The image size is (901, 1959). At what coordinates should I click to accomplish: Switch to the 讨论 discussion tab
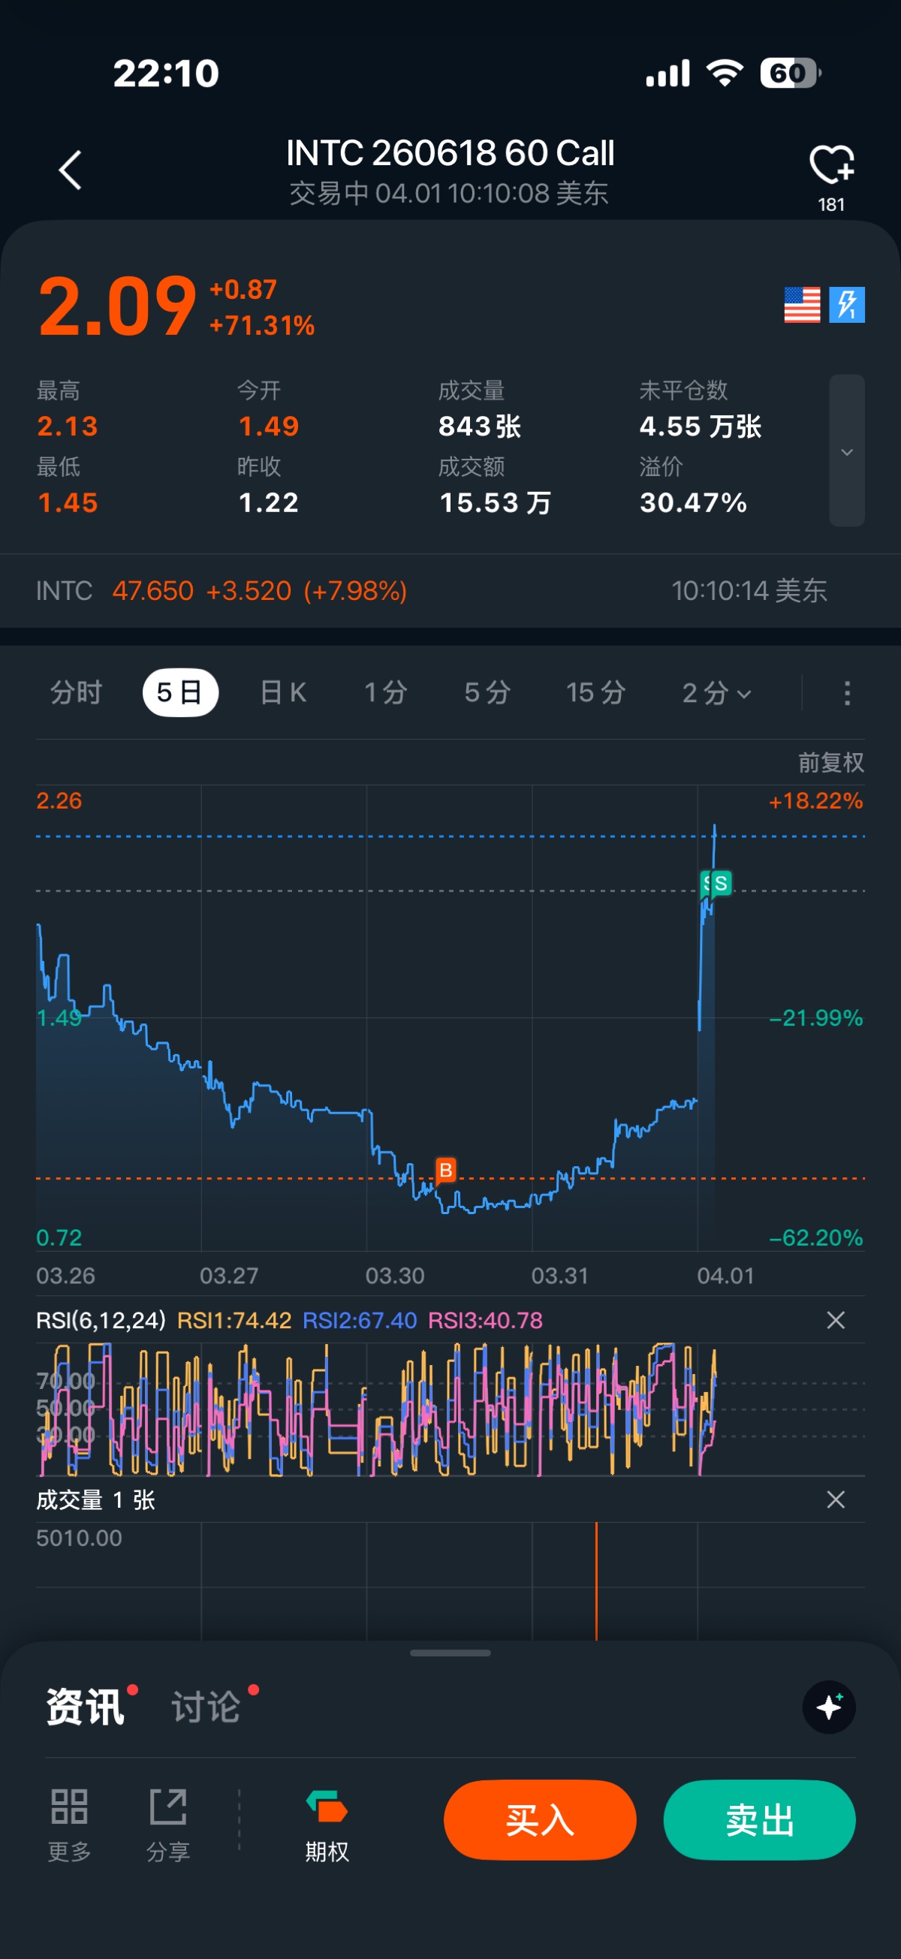(x=206, y=1707)
